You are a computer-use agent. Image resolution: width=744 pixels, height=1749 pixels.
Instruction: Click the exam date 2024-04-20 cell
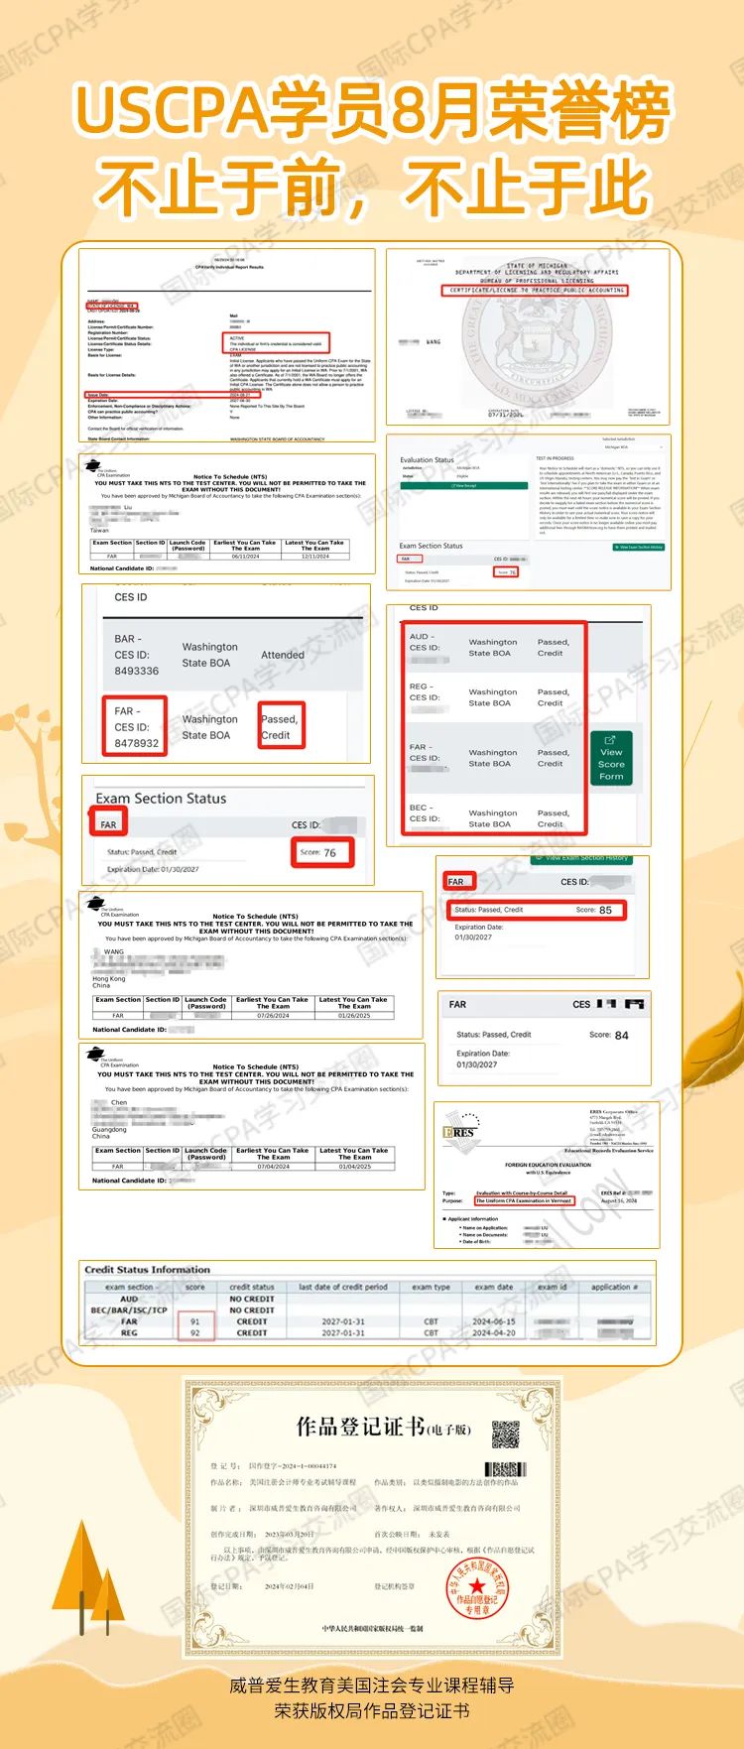(x=494, y=1333)
